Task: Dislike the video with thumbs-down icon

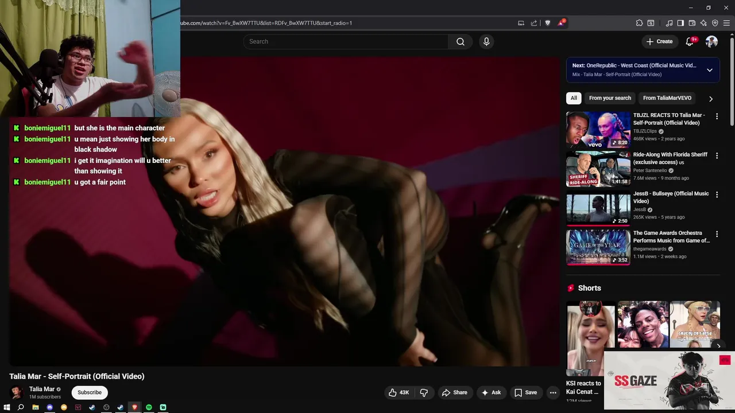Action: click(x=424, y=392)
